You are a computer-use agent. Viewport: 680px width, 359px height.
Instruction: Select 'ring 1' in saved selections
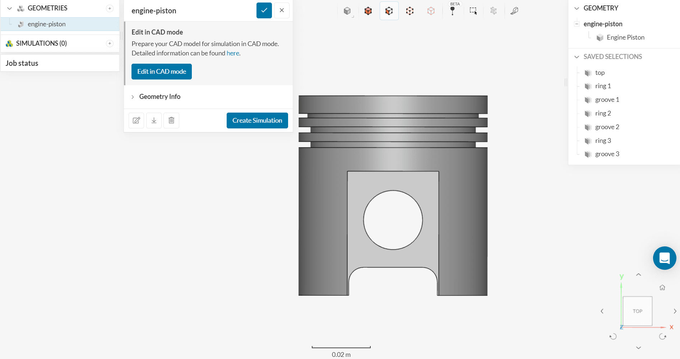(x=603, y=86)
